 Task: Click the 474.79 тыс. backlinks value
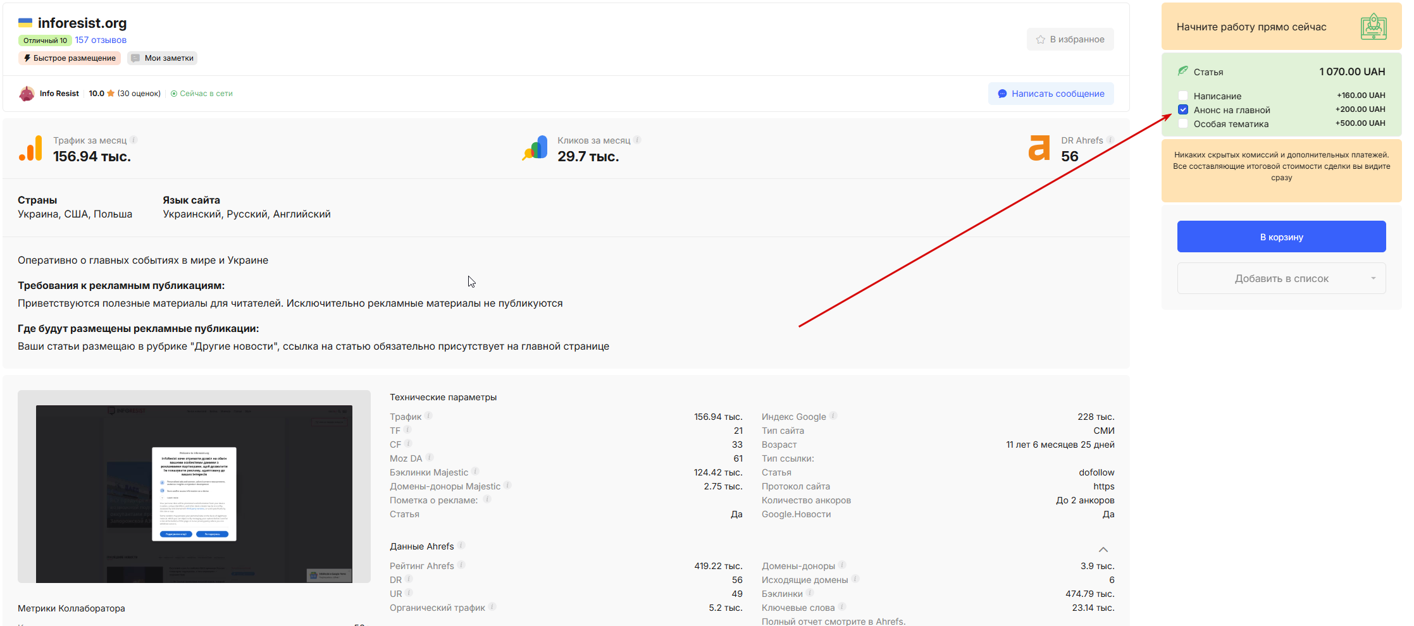click(x=1089, y=594)
